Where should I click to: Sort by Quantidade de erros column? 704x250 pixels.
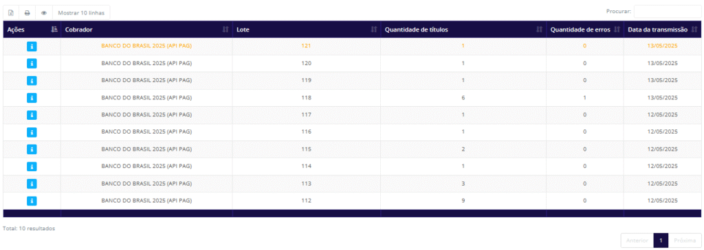(x=584, y=29)
